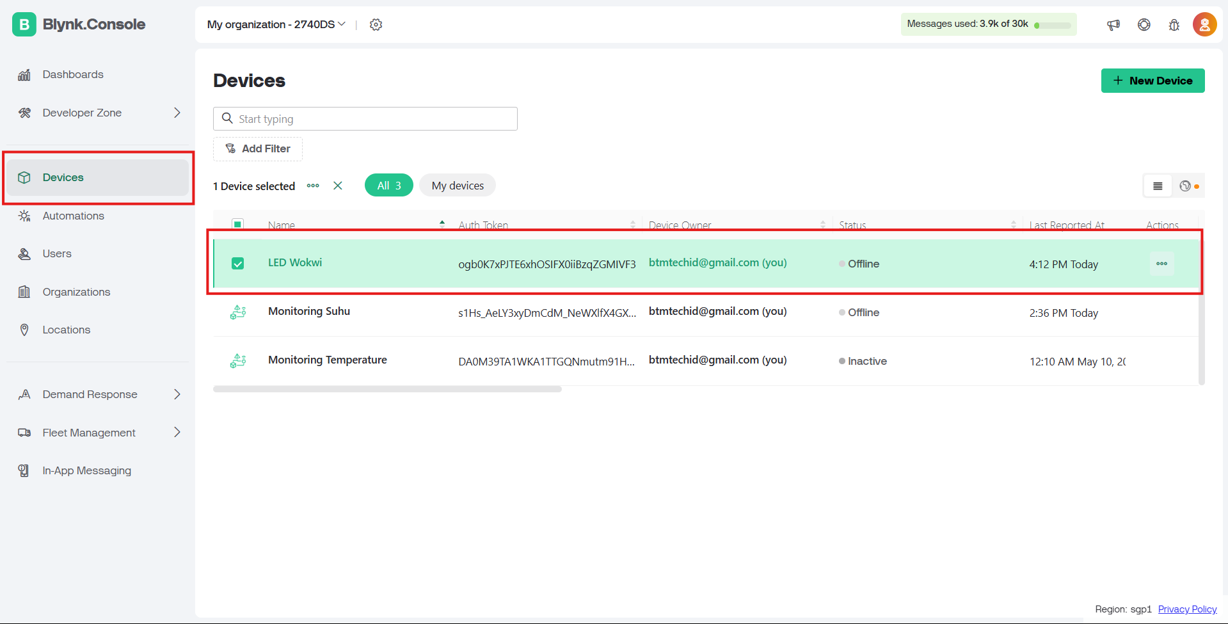Screen dimensions: 1228x624
Task: Open the announcements megaphone icon
Action: [1113, 25]
